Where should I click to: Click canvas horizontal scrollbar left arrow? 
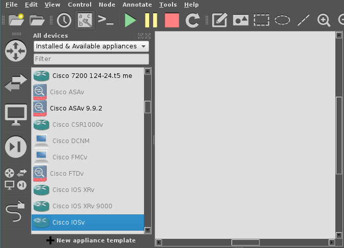[x=159, y=242]
